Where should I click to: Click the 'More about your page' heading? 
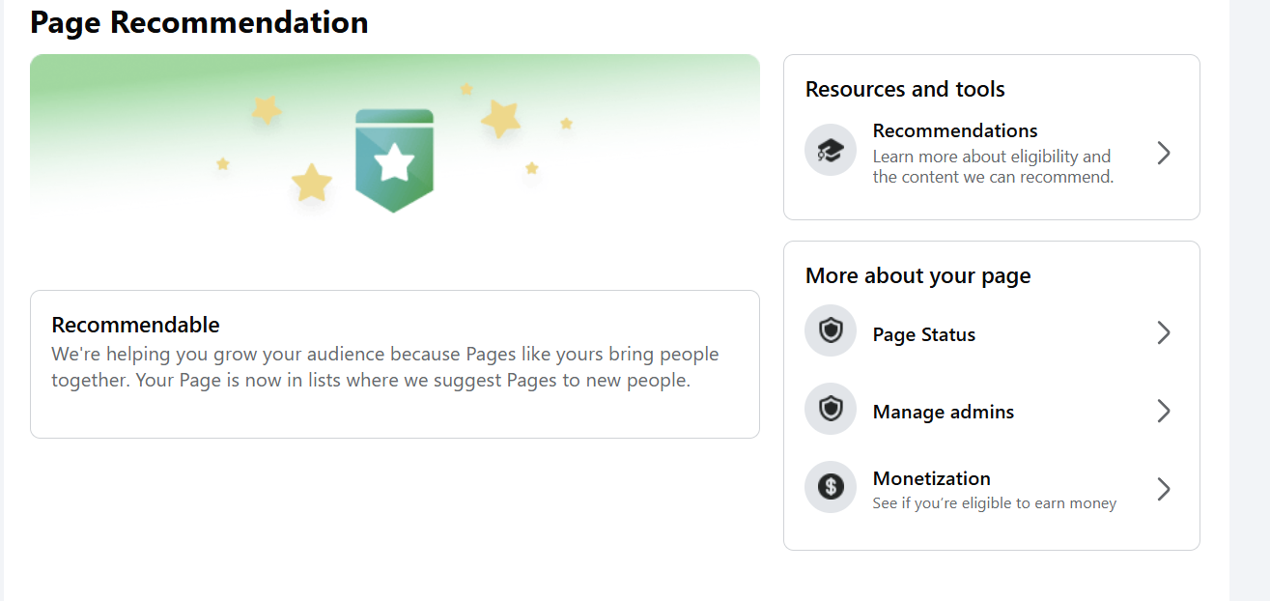click(917, 276)
